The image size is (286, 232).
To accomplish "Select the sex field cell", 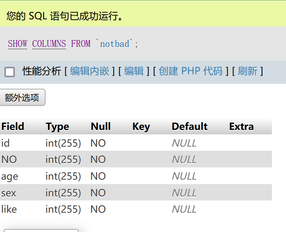I will [9, 193].
